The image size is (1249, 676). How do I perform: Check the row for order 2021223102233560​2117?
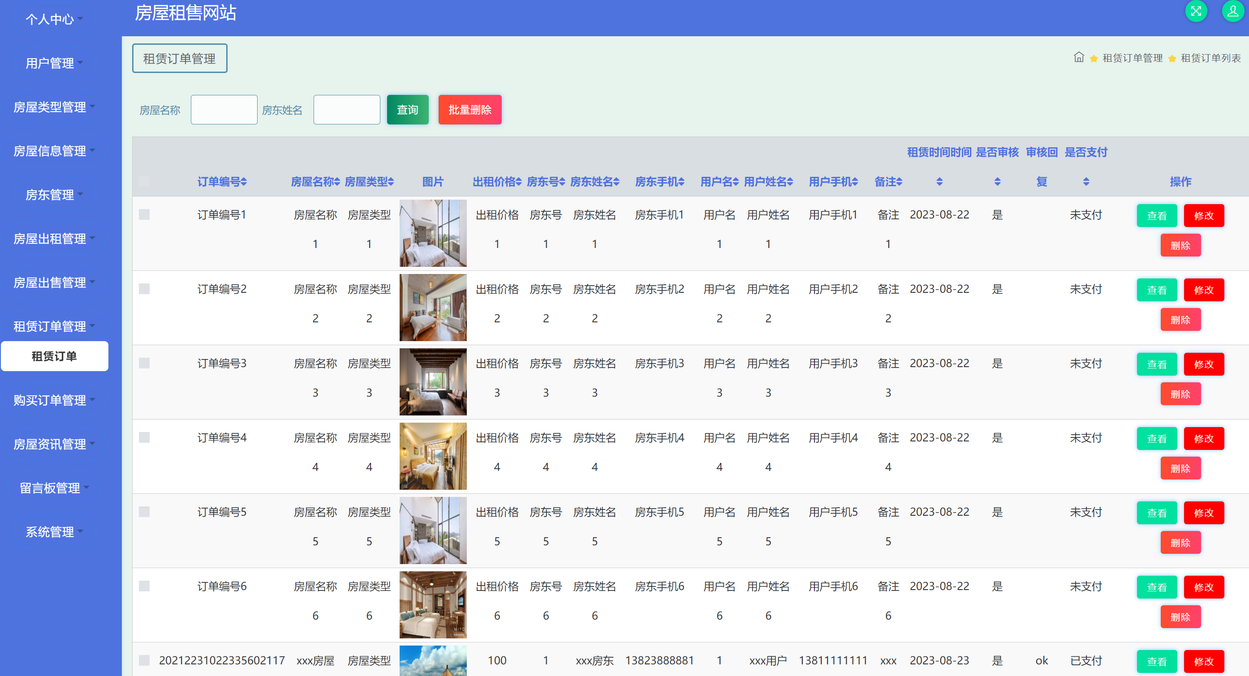click(144, 660)
